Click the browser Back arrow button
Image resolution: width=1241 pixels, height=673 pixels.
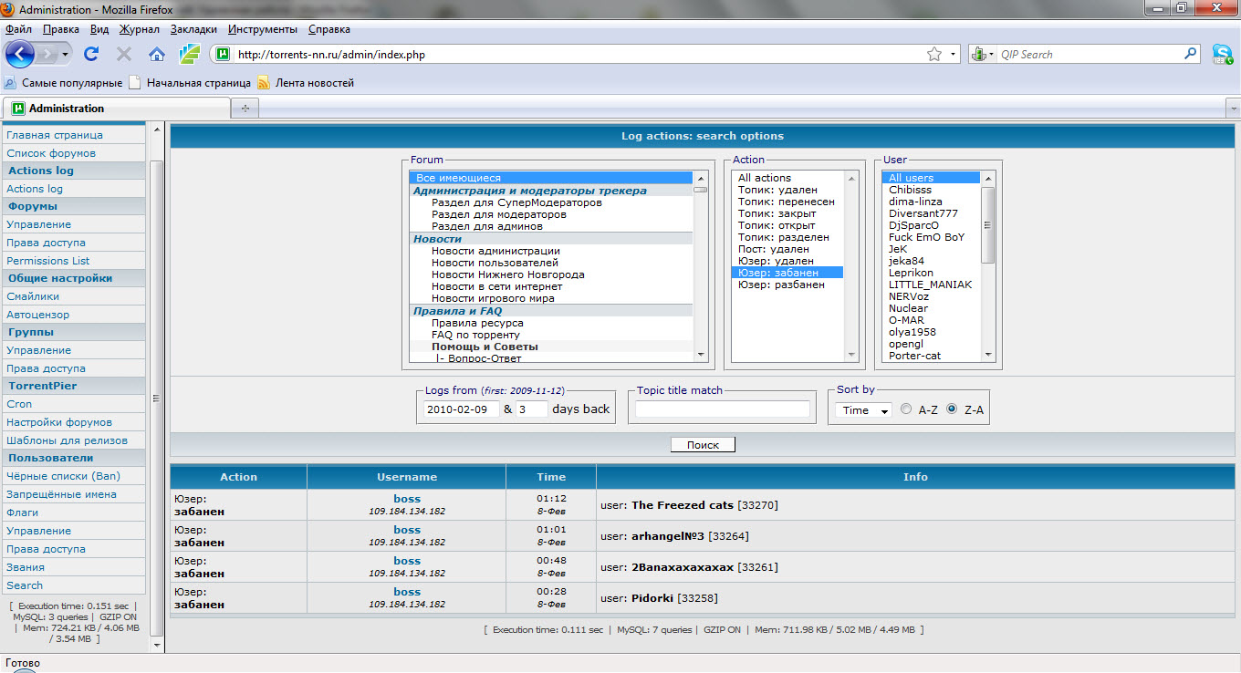(18, 54)
